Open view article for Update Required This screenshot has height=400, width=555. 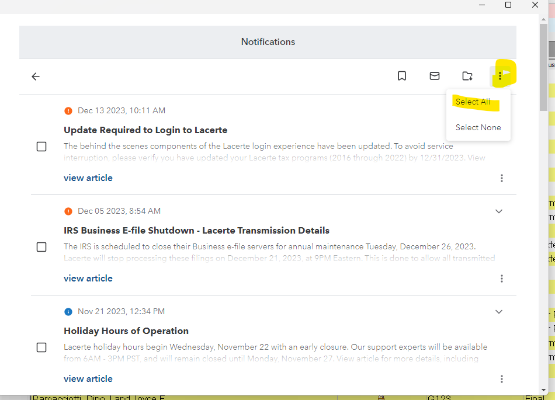(x=88, y=178)
